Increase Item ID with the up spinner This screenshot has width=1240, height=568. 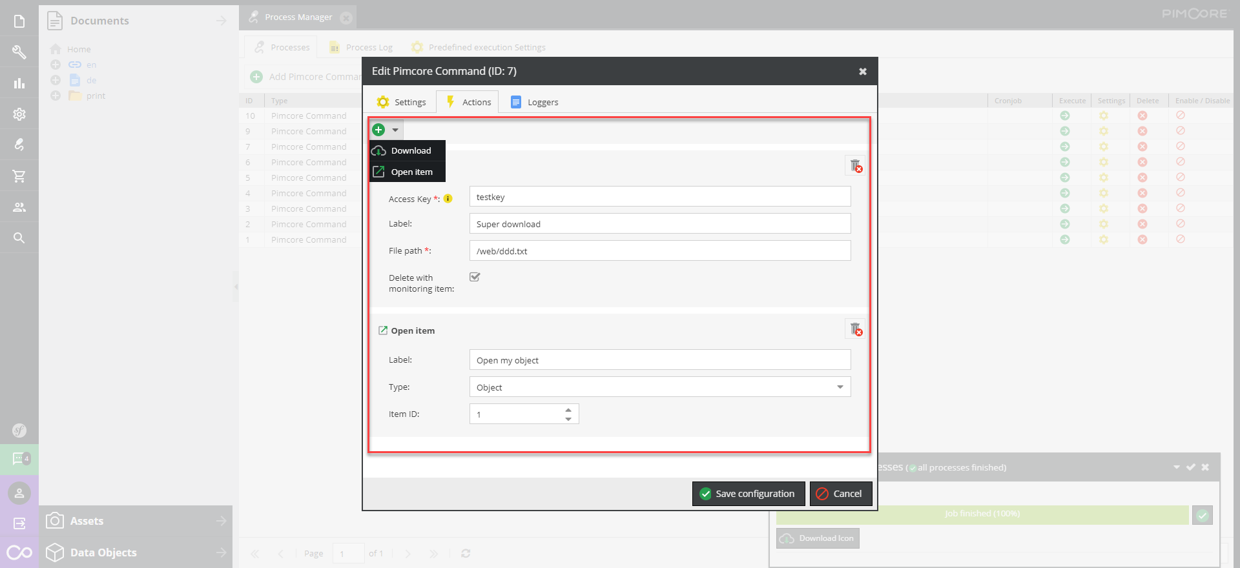[568, 410]
